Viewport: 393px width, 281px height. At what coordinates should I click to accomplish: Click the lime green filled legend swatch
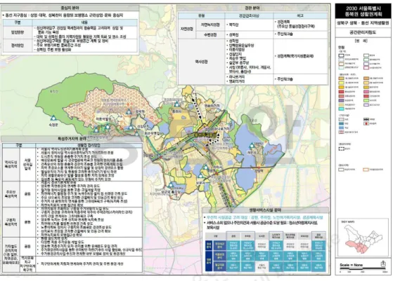[366, 100]
